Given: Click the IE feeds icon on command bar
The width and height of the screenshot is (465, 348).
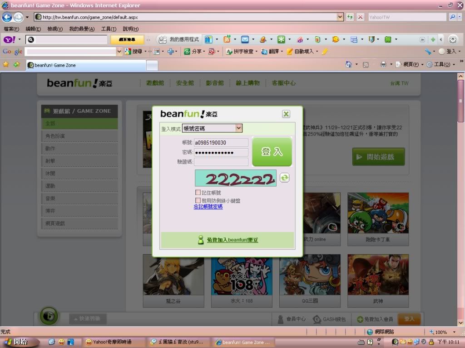Looking at the screenshot, I should click(x=366, y=64).
